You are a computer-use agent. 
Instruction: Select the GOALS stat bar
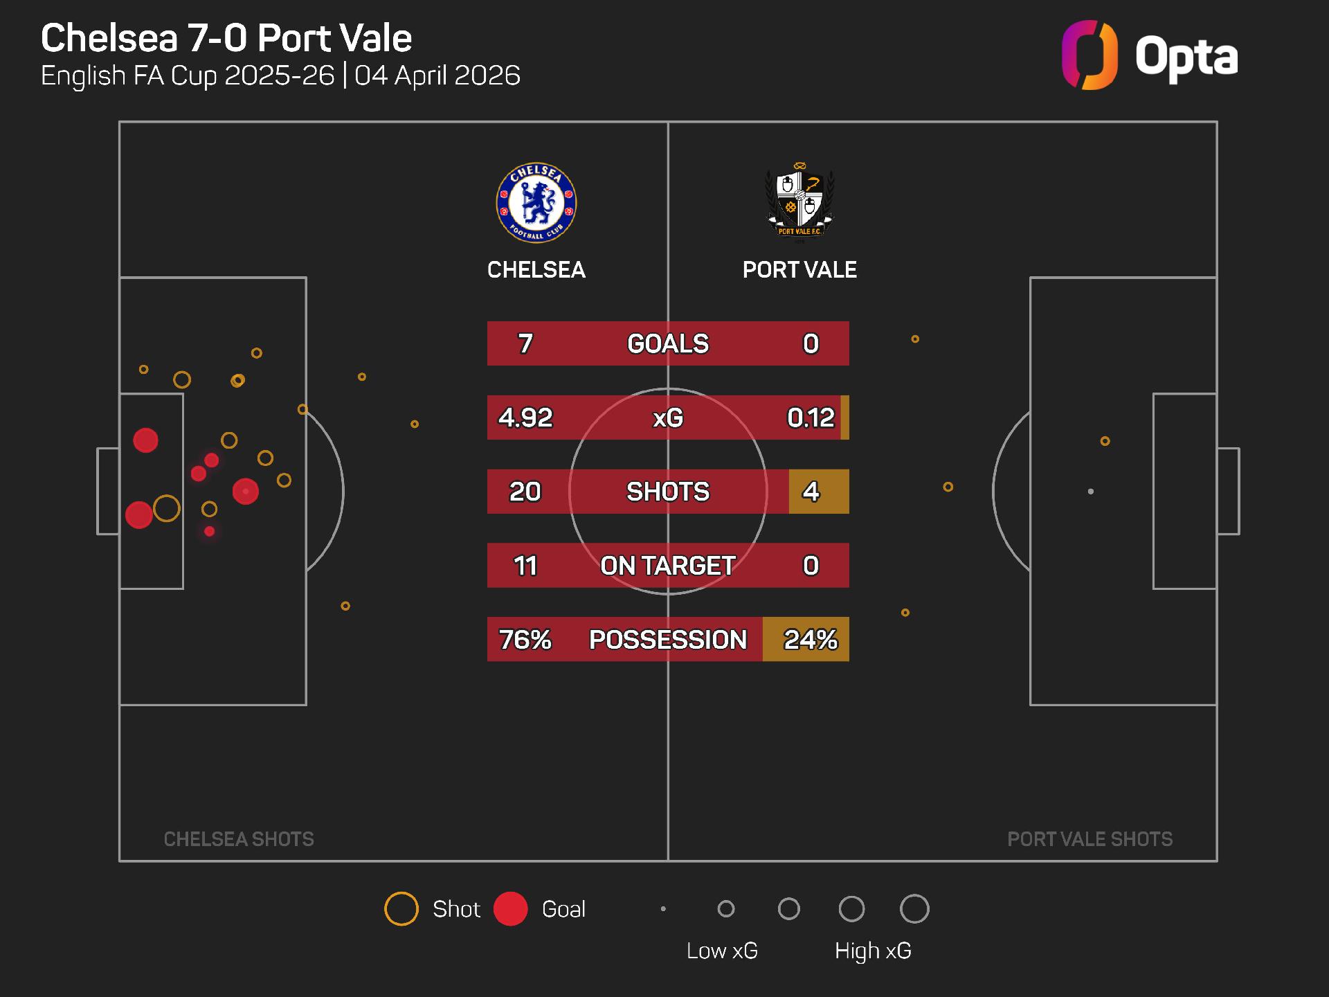(x=668, y=343)
